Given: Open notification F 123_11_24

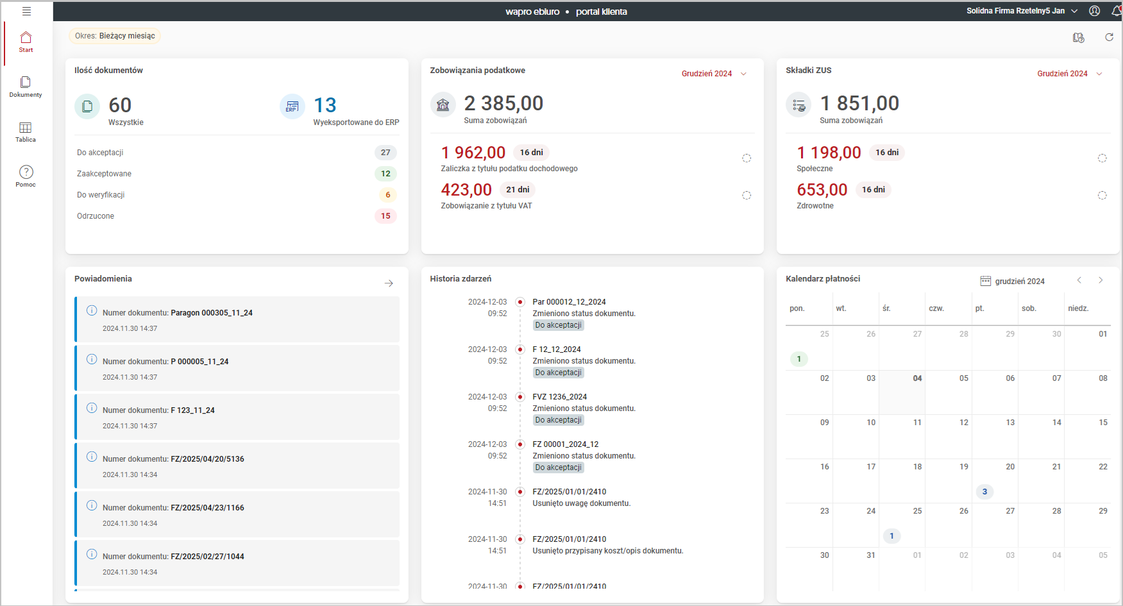Looking at the screenshot, I should pyautogui.click(x=237, y=417).
